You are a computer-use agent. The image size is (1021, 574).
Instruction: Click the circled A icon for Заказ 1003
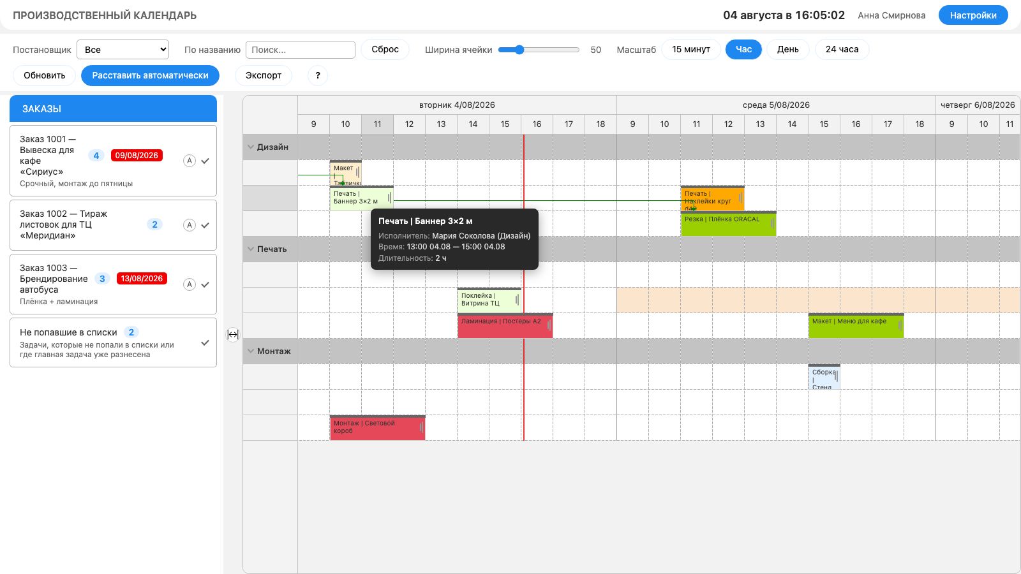click(190, 284)
